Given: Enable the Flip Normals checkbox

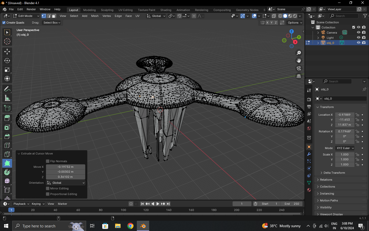Looking at the screenshot, I should click(x=48, y=161).
